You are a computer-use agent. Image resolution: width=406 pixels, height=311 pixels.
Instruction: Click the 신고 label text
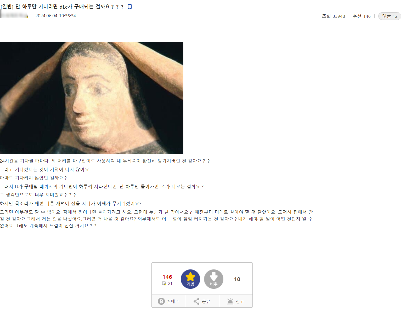click(240, 301)
